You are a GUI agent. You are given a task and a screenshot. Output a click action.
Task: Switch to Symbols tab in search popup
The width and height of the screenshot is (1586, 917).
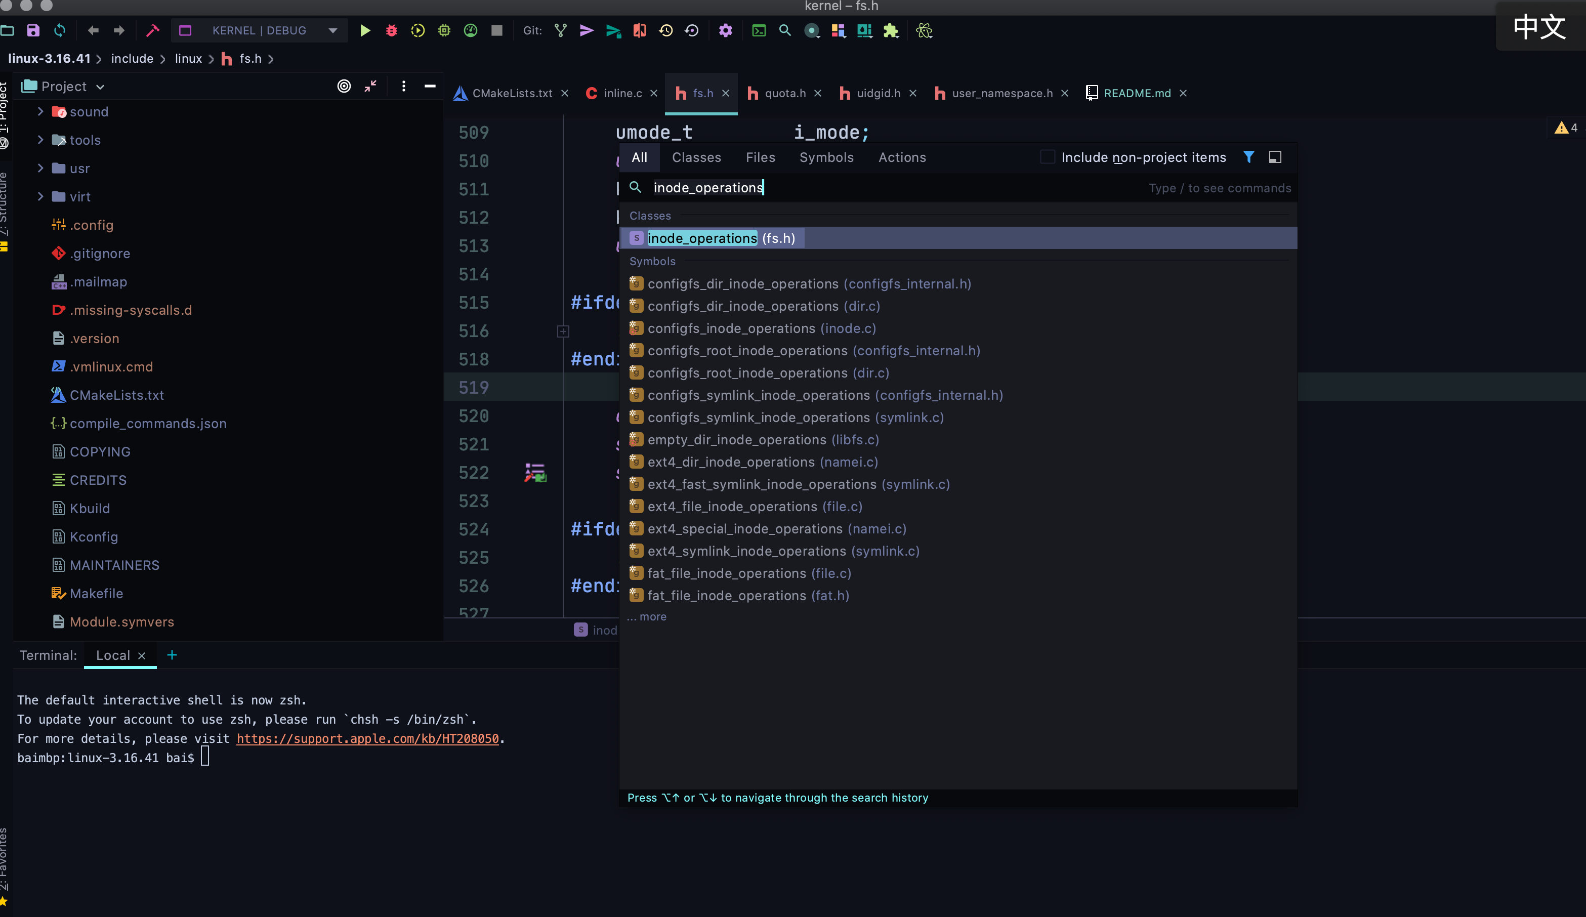click(826, 157)
